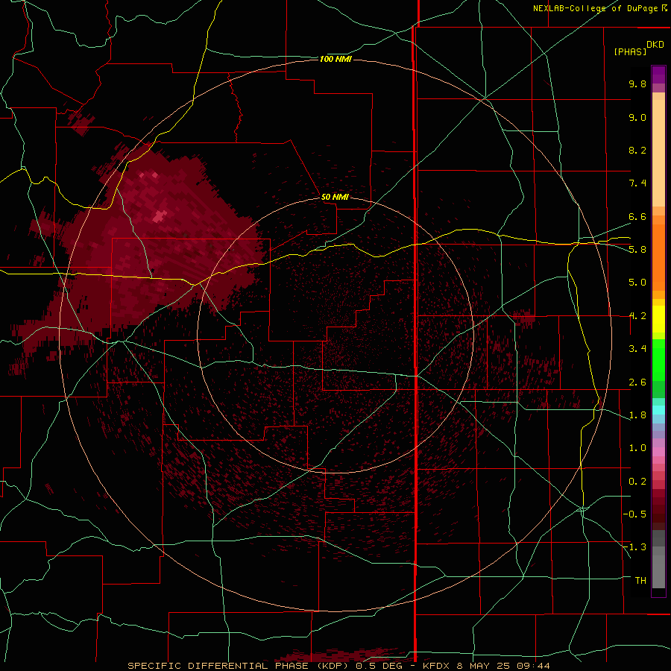Click the 4.2 legend value
The height and width of the screenshot is (671, 671).
pyautogui.click(x=637, y=316)
